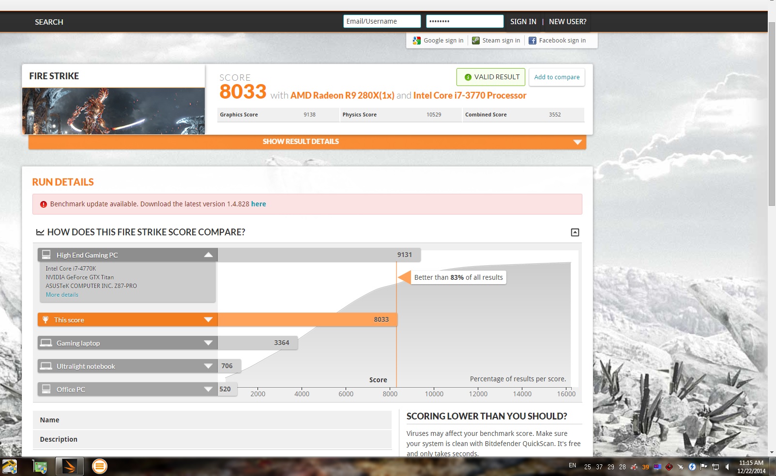Click New User? in the top bar
The image size is (776, 476).
[x=567, y=22]
